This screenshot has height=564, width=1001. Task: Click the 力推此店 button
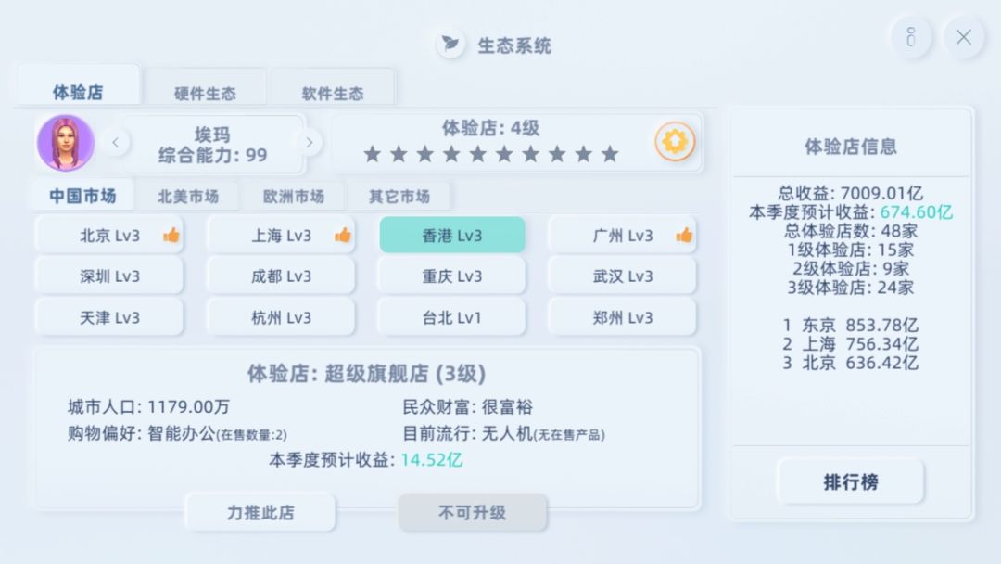click(x=260, y=512)
